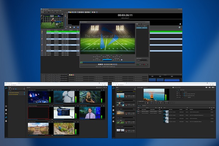The image size is (219, 146).
Task: Toggle the first blue checkbox in capture settings
Action: point(184,94)
